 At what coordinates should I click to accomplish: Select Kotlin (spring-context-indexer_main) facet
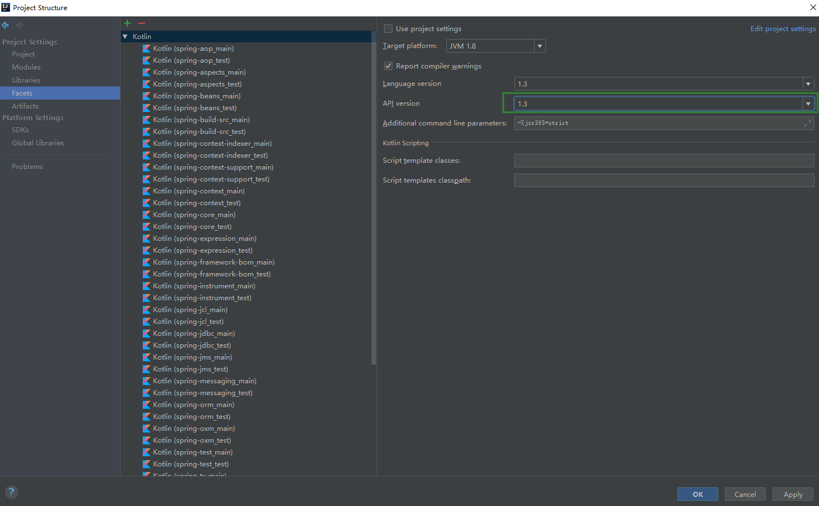point(212,144)
